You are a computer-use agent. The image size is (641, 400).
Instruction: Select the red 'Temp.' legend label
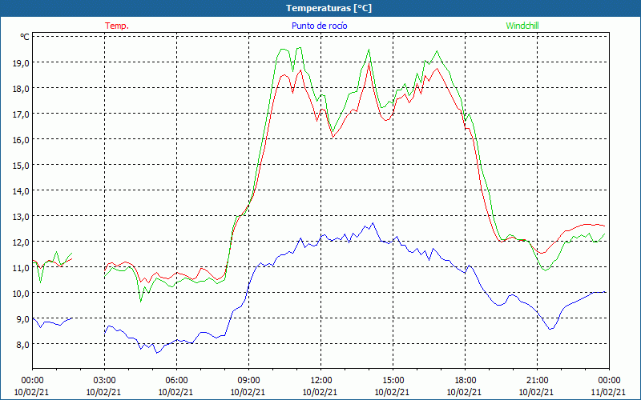coord(117,26)
